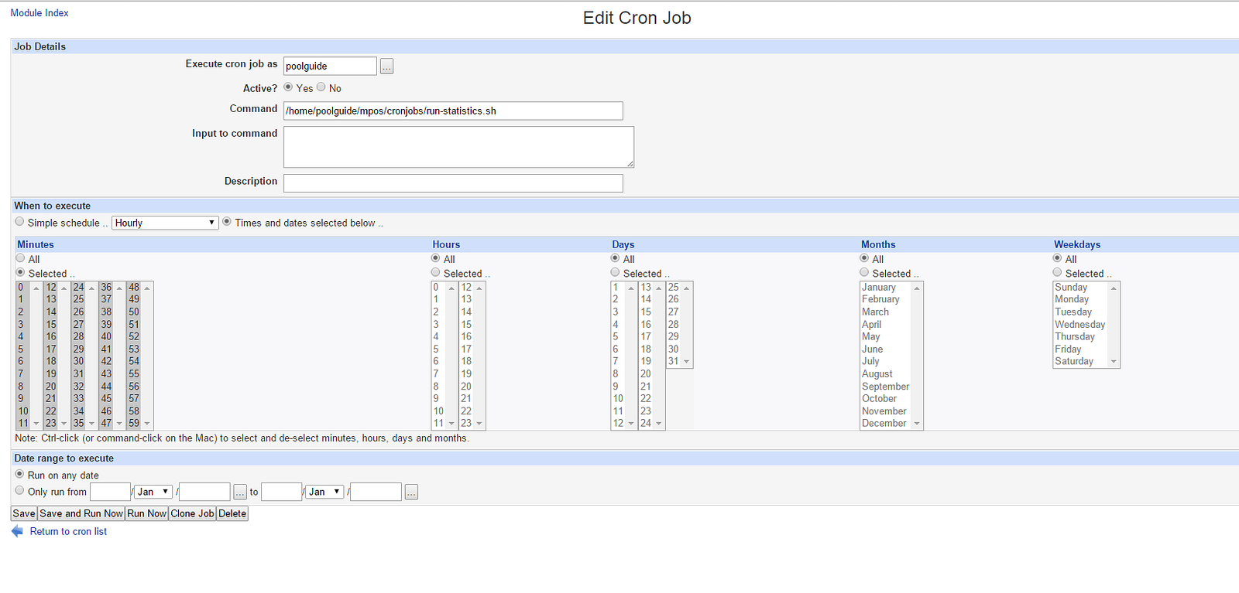Viewport: 1239px width, 593px height.
Task: Click the end date year field
Action: 376,492
